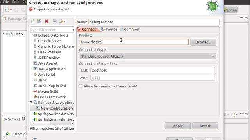The image size is (250, 140).
Task: Switch to the Spring perspective
Action: (x=230, y=10)
